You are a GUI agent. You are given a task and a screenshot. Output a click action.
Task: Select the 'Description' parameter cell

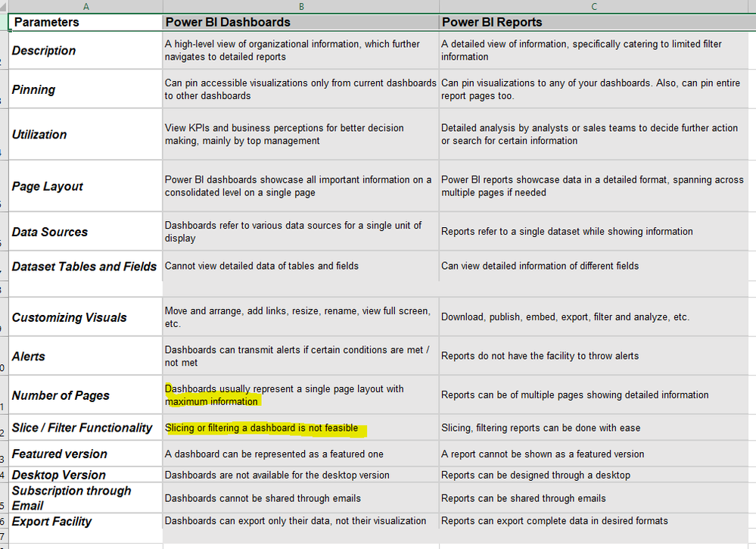pos(86,51)
